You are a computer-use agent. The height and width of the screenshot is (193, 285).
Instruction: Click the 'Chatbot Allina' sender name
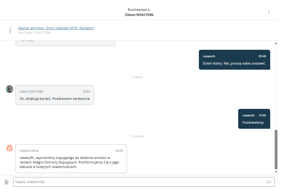(29, 151)
